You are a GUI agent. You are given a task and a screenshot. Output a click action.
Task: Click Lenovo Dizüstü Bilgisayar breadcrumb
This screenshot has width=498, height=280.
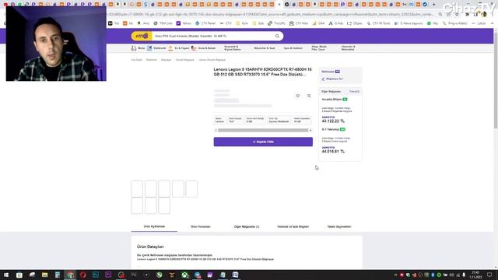(212, 60)
